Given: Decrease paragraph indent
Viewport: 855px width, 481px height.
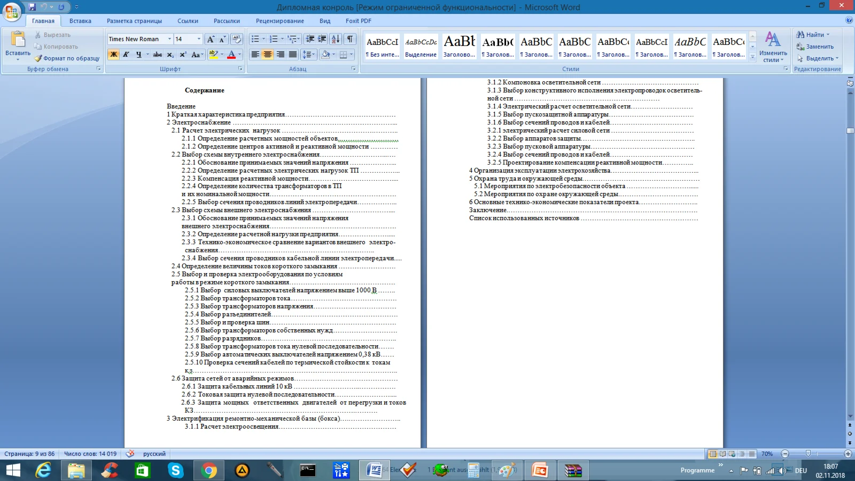Looking at the screenshot, I should click(310, 39).
